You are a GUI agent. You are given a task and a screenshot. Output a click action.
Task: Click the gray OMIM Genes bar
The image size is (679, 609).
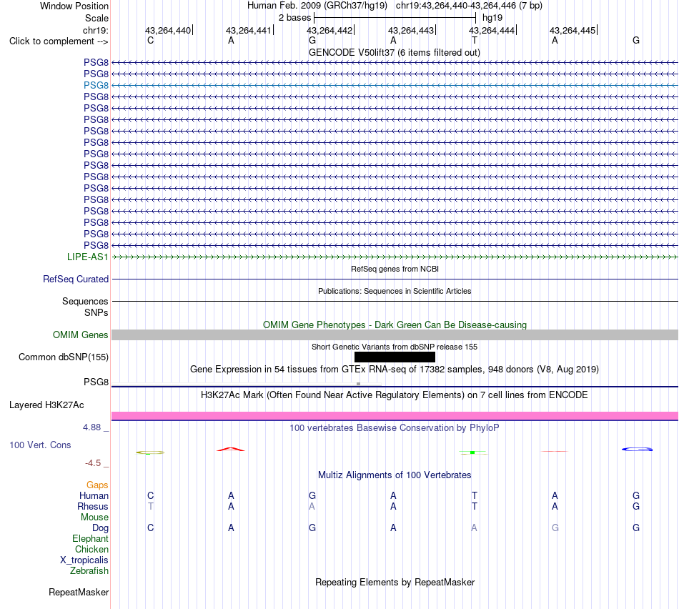395,335
